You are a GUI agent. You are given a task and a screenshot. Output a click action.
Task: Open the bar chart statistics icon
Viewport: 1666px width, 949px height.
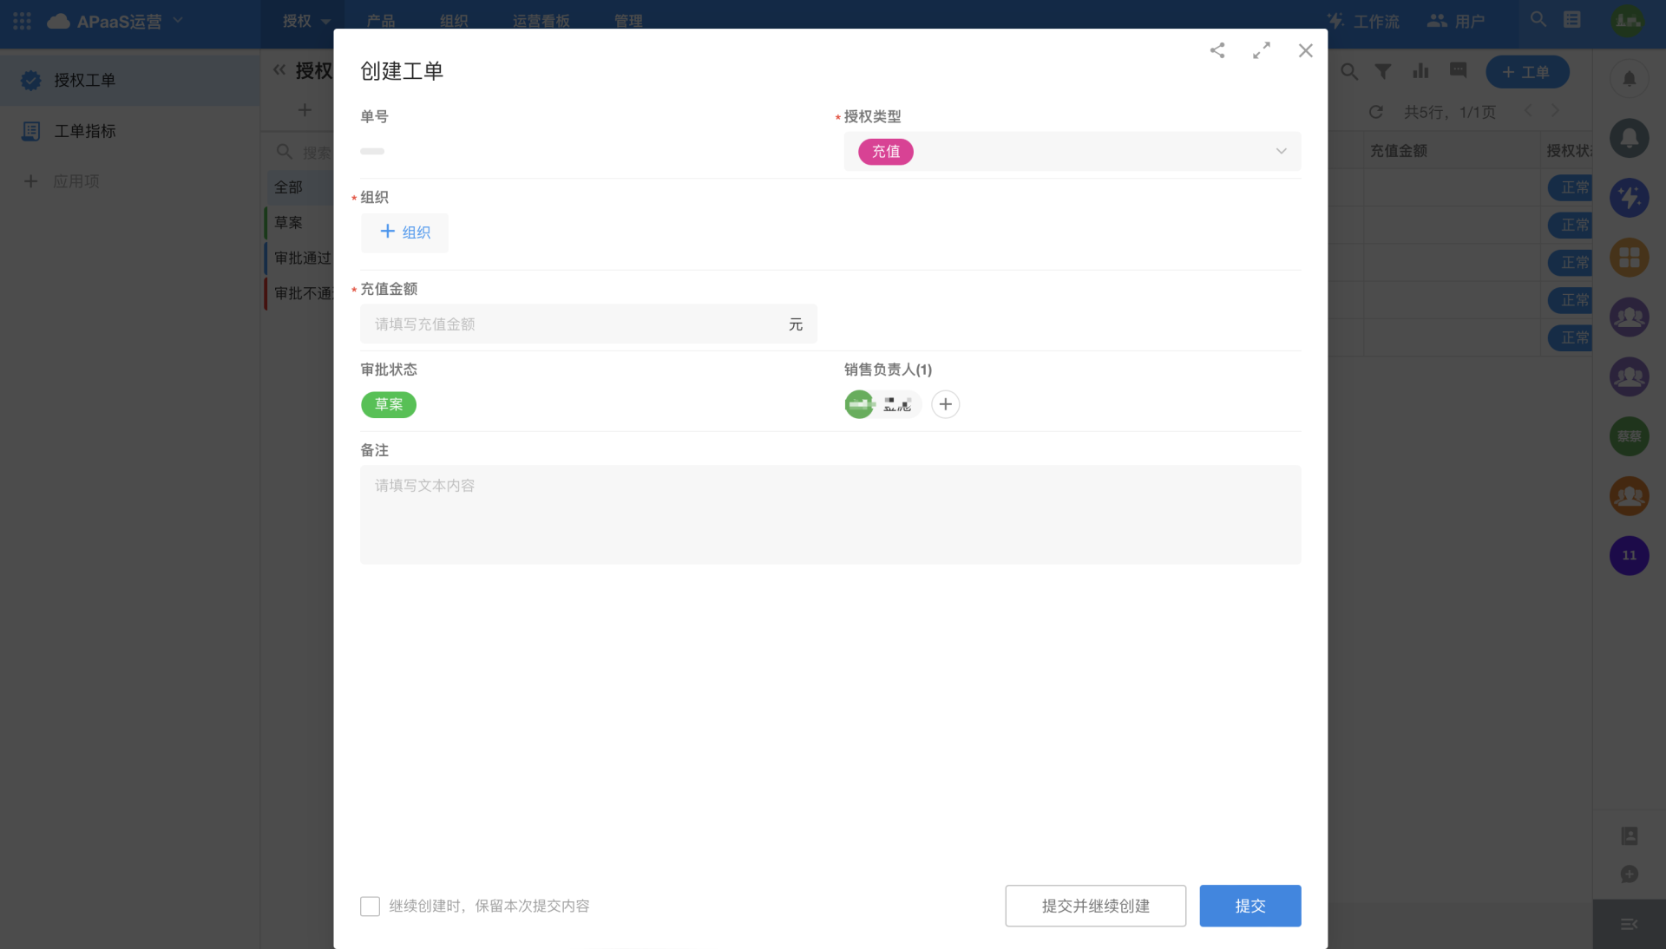1420,71
